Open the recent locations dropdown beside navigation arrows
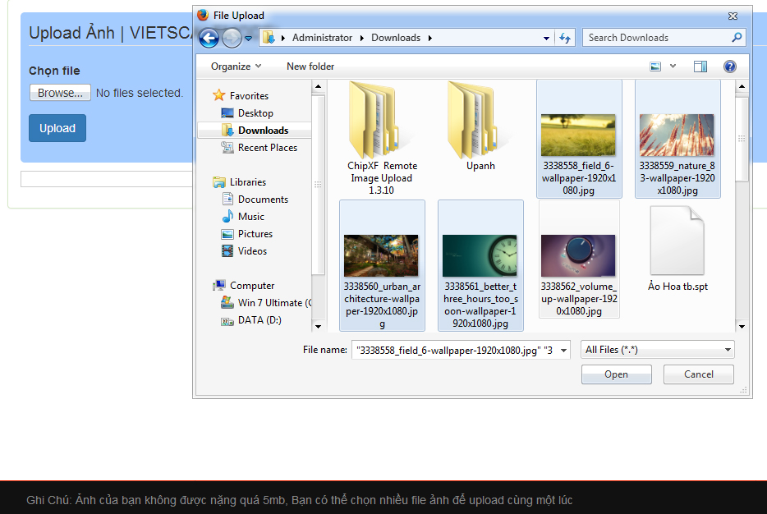Image resolution: width=767 pixels, height=514 pixels. [x=249, y=38]
